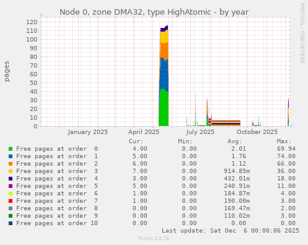Click 'Free pages at order 0' label

(57, 149)
